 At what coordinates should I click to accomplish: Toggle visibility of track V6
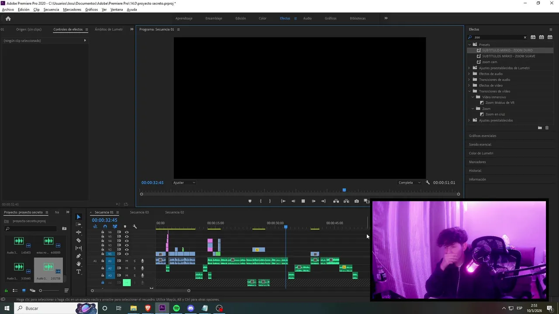pos(127,232)
